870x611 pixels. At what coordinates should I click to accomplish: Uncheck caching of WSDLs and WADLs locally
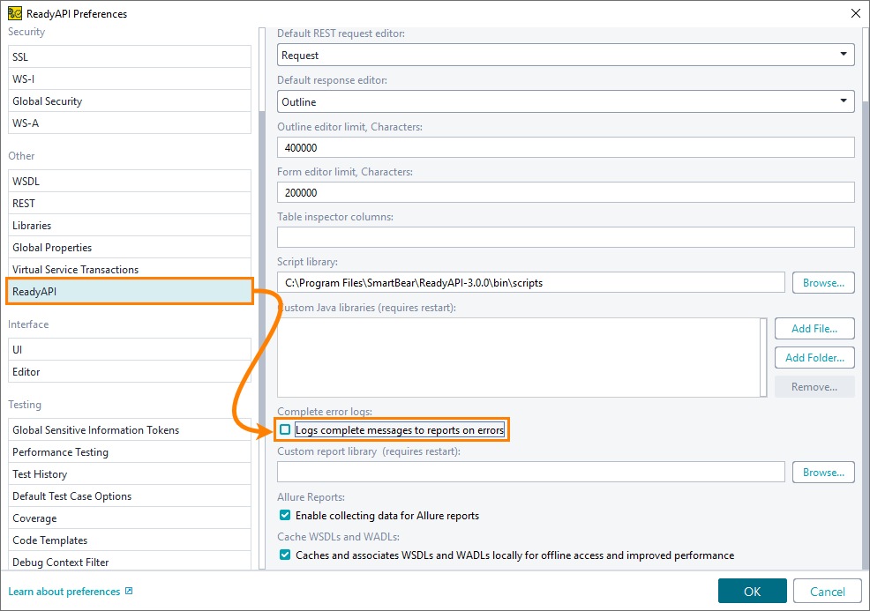point(284,555)
